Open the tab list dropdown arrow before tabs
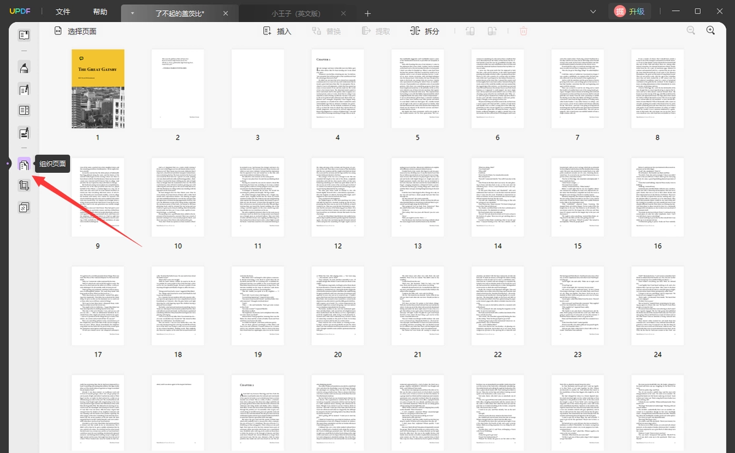735x453 pixels. pyautogui.click(x=132, y=13)
